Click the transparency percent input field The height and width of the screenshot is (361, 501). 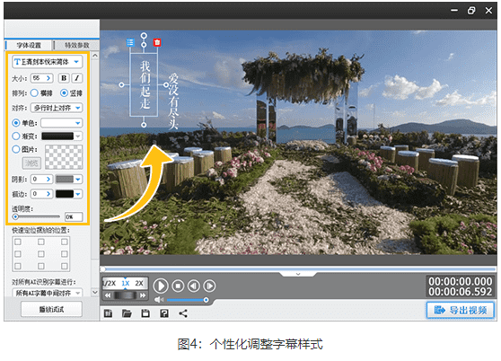pyautogui.click(x=74, y=217)
